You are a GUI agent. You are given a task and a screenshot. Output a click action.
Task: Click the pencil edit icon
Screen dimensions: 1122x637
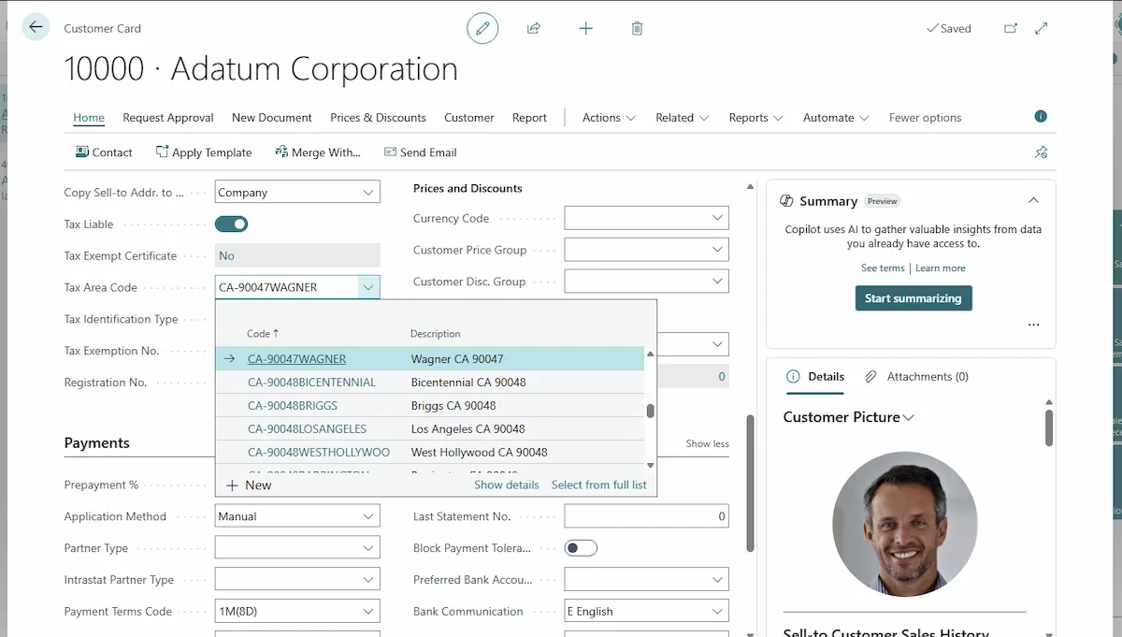click(482, 28)
